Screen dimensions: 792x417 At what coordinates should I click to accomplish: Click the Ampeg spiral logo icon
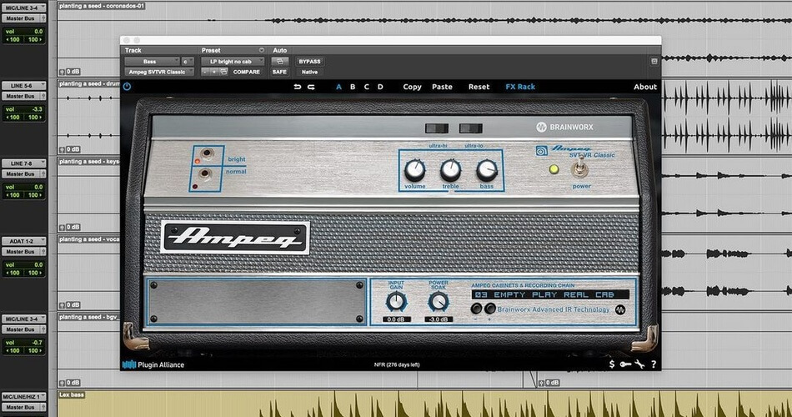pyautogui.click(x=541, y=151)
